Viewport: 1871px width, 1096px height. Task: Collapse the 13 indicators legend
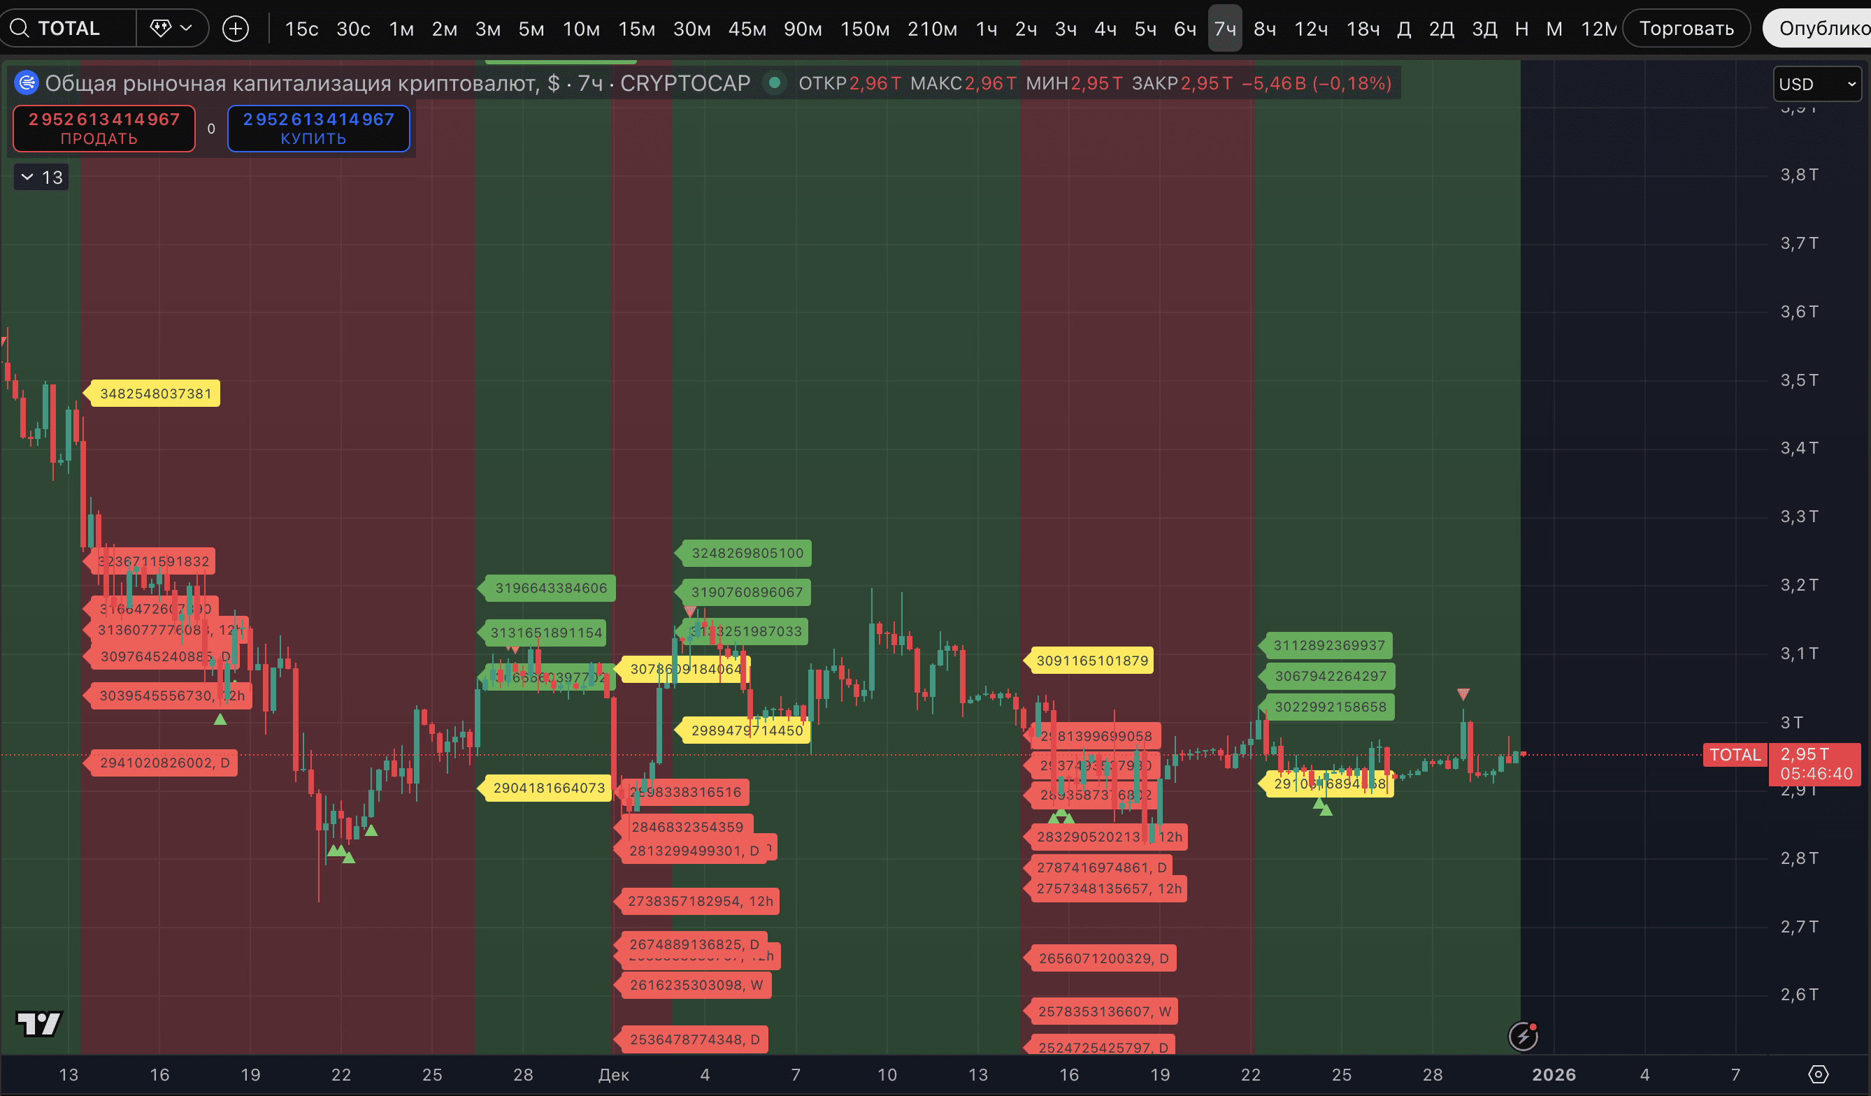click(41, 178)
